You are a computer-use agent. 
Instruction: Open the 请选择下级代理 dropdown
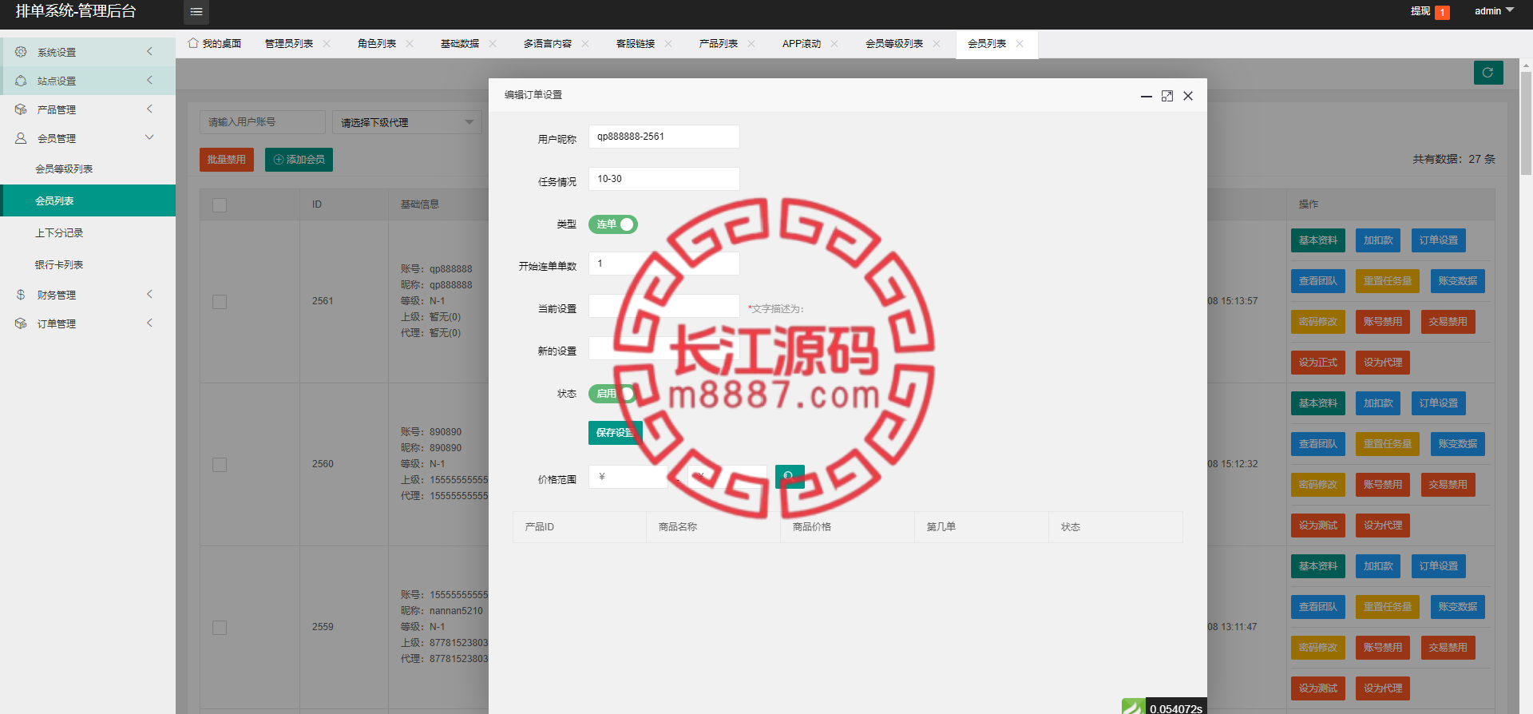407,122
